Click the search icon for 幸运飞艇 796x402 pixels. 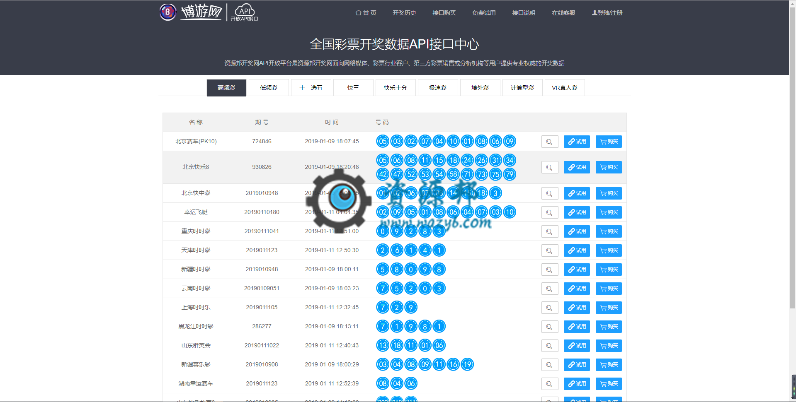pos(549,212)
